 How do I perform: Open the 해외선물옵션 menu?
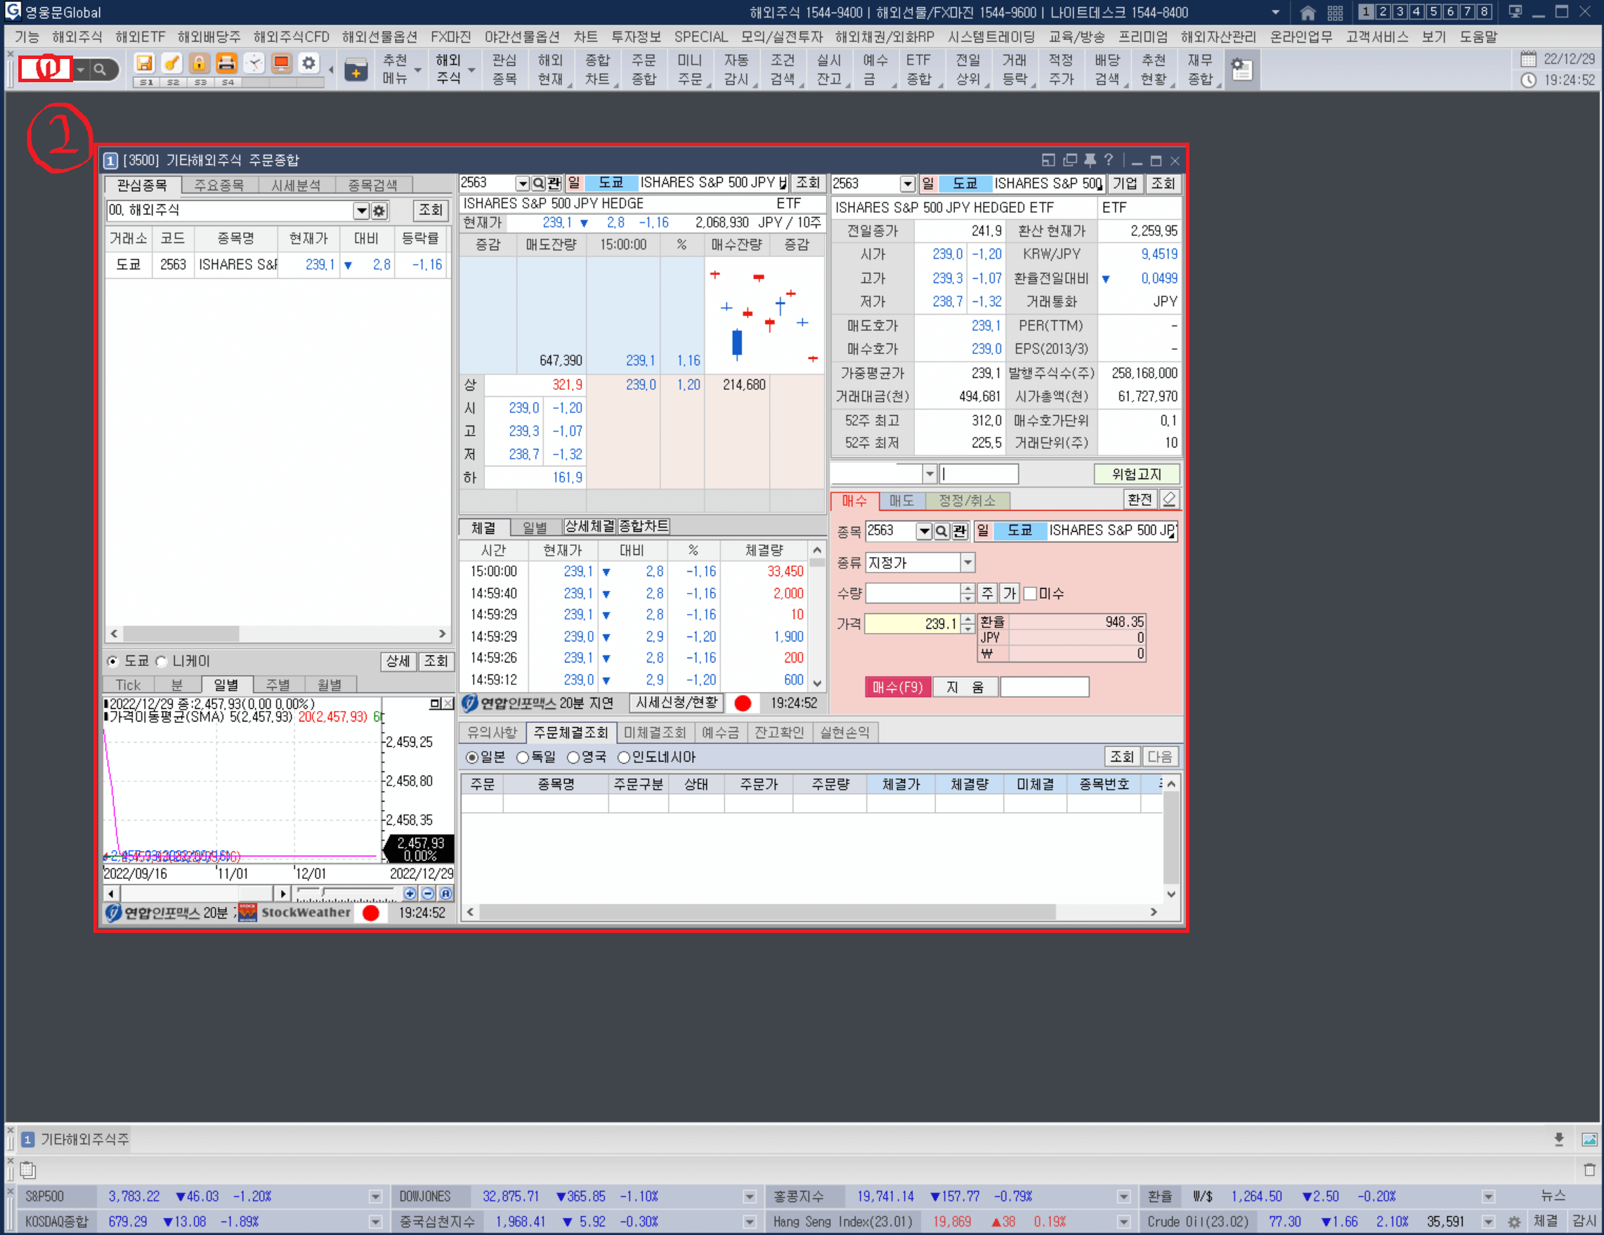379,37
